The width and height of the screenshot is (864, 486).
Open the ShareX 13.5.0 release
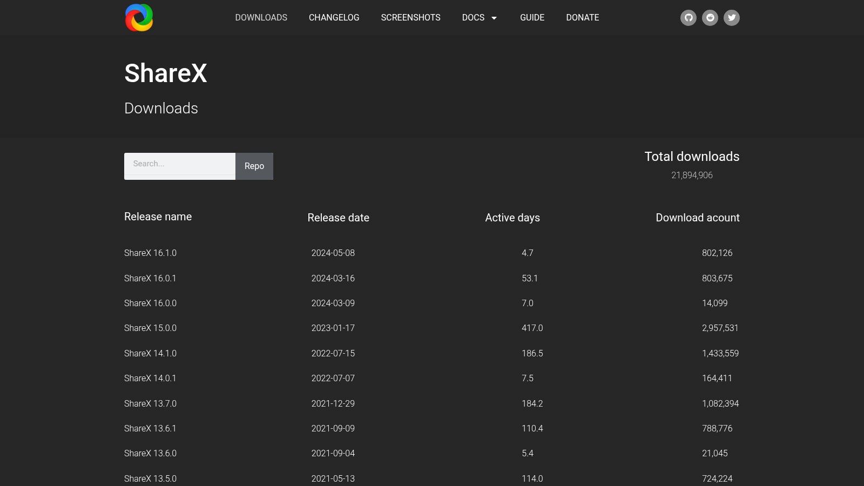tap(150, 478)
